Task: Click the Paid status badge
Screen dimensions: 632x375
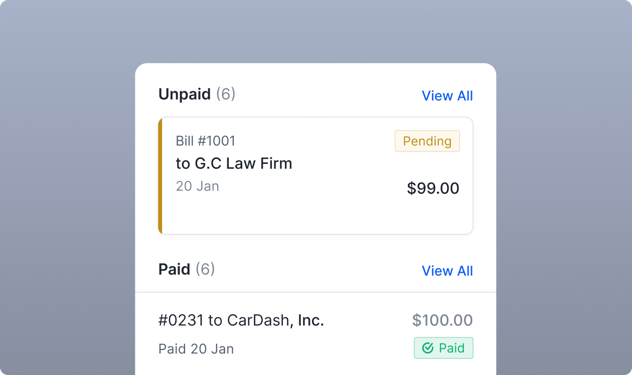Action: pyautogui.click(x=443, y=348)
